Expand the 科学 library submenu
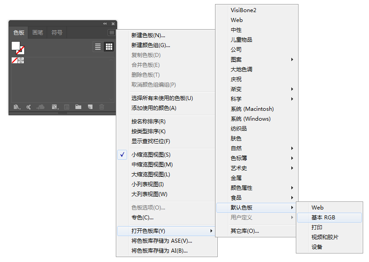 (x=256, y=99)
